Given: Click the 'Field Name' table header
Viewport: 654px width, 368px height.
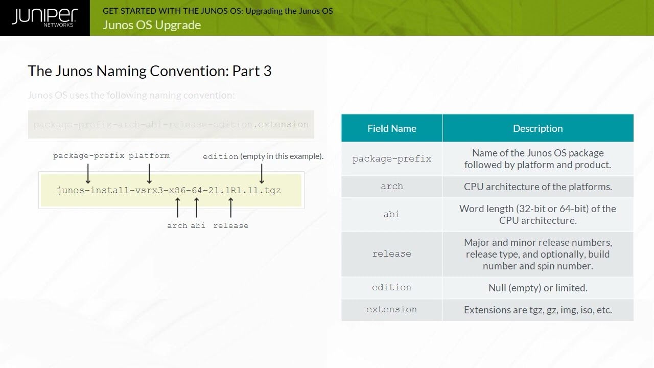Looking at the screenshot, I should (x=392, y=128).
